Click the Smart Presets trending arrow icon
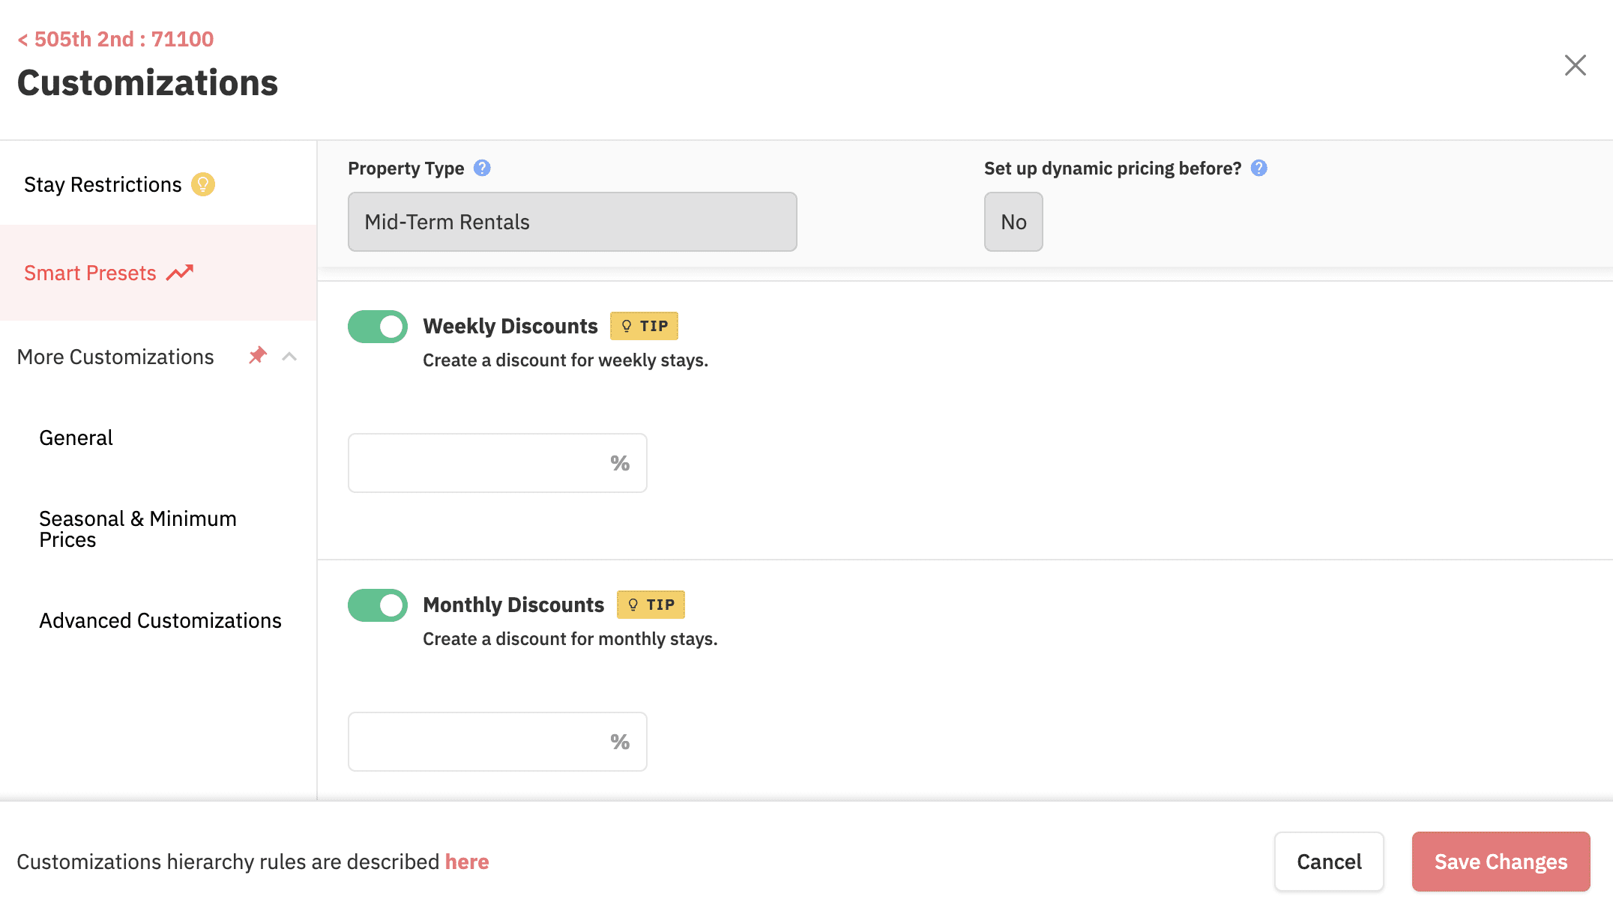 [180, 273]
